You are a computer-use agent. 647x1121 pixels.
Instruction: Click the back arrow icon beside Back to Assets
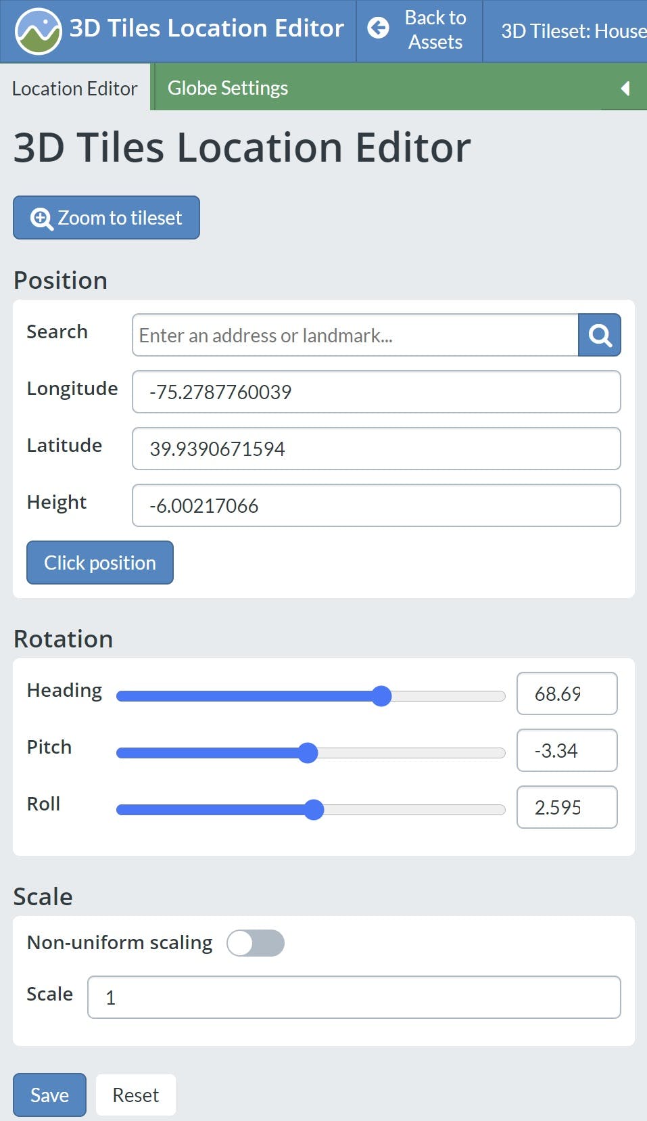pyautogui.click(x=379, y=30)
